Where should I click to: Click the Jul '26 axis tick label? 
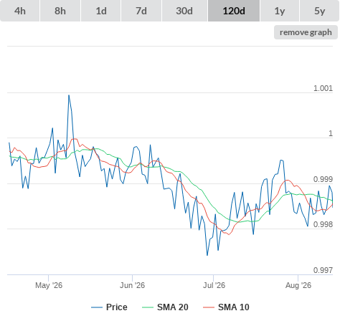214,285
